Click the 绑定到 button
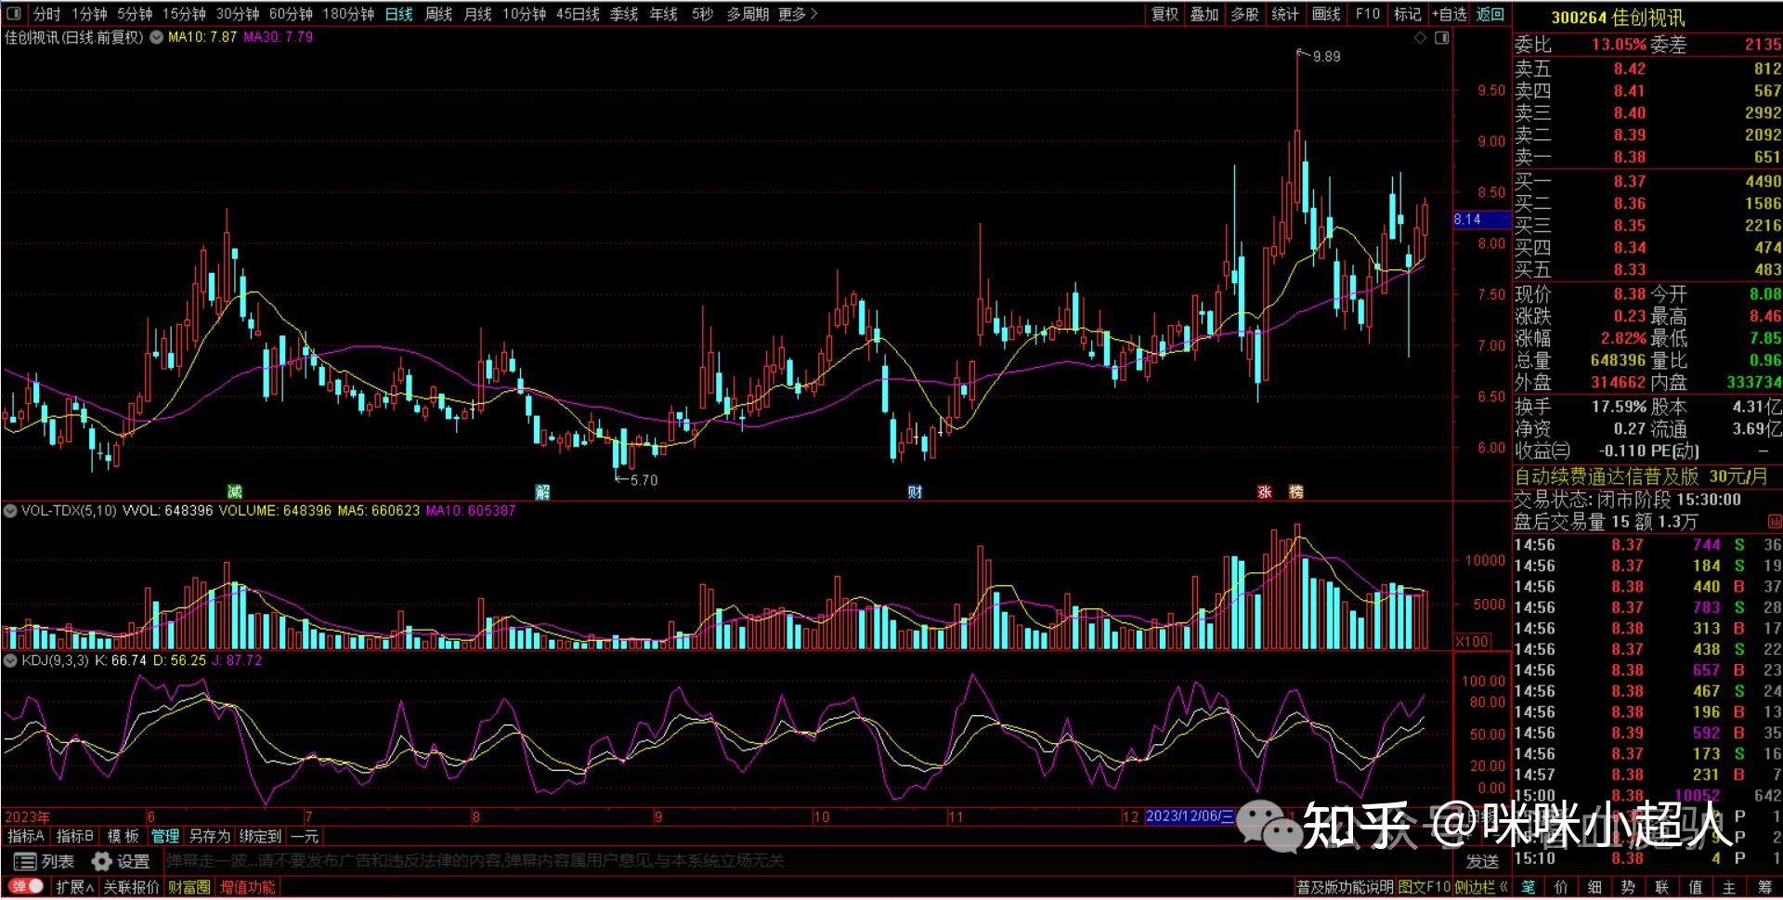 coord(260,836)
